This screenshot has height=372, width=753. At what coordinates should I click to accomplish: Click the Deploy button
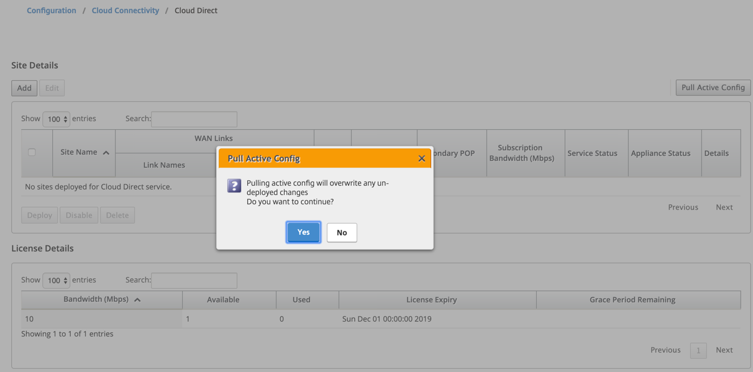tap(40, 215)
